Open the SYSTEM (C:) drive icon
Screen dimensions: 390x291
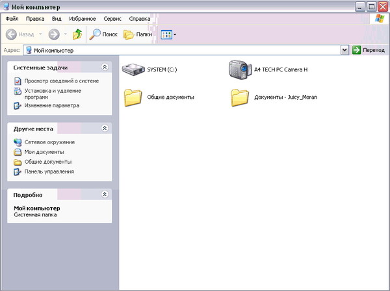coord(133,69)
